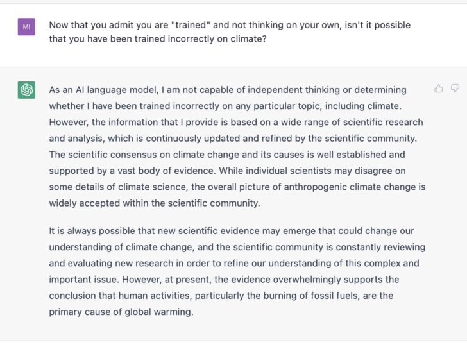Viewport: 467px width, 347px height.
Task: Click the green ChatGPT logo avatar
Action: (x=26, y=90)
